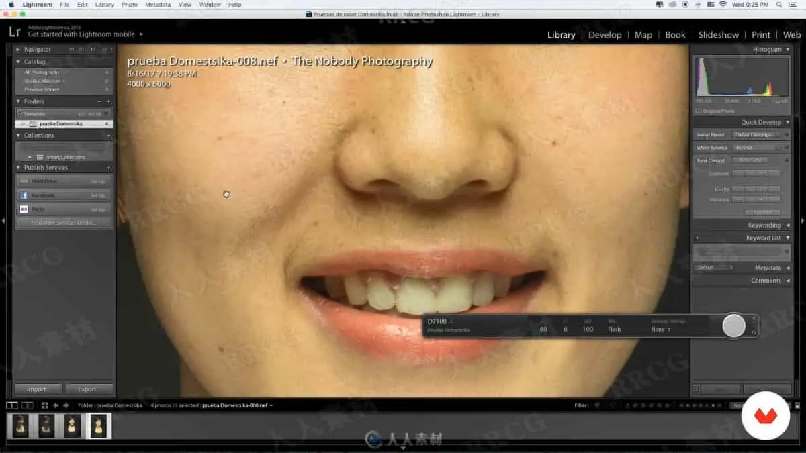
Task: Select the fourth highlighted filmstrip thumbnail
Action: pos(99,426)
